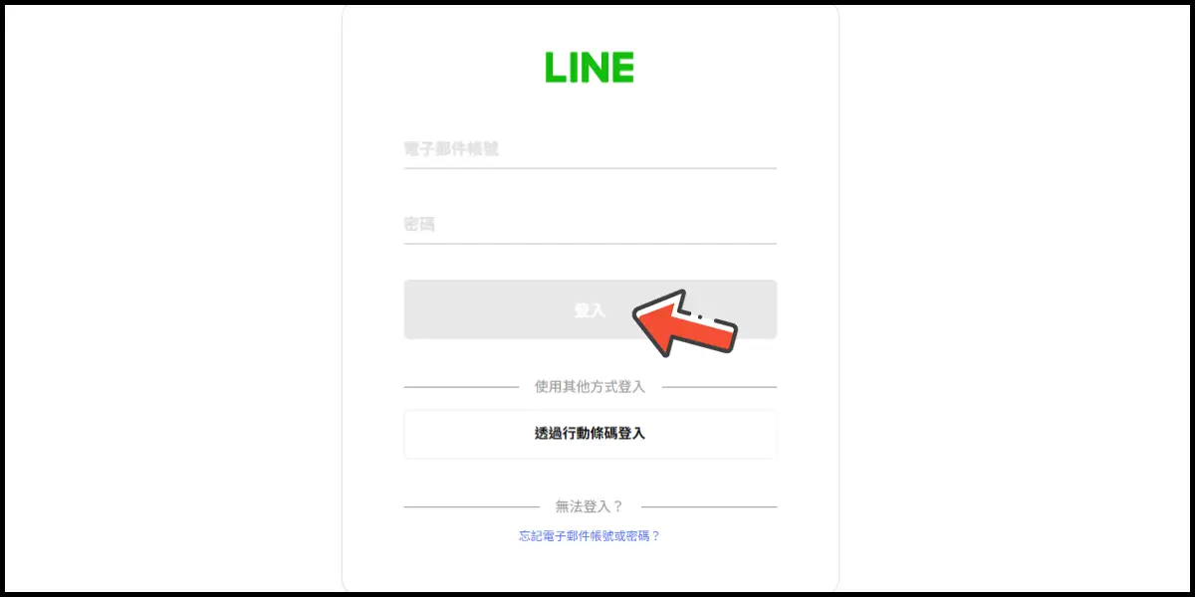Submit the form with the 登入 button
1195x597 pixels.
590,309
